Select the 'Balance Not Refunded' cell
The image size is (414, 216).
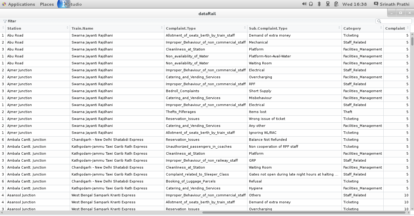point(294,140)
